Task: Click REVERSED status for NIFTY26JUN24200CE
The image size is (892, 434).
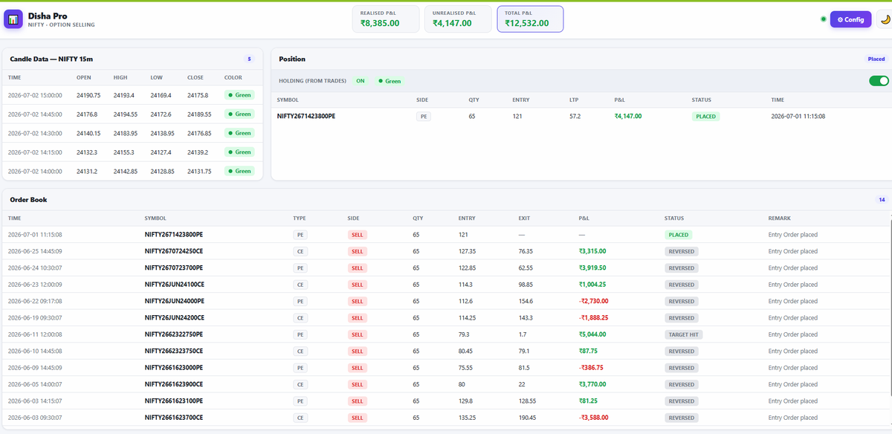Action: coord(681,318)
